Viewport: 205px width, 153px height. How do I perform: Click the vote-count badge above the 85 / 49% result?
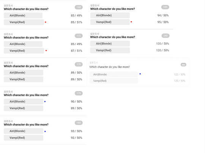pos(79,36)
